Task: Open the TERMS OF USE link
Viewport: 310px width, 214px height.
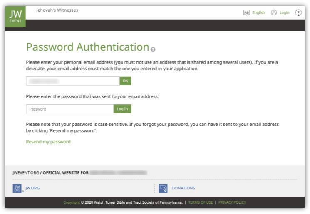Action: click(x=201, y=202)
